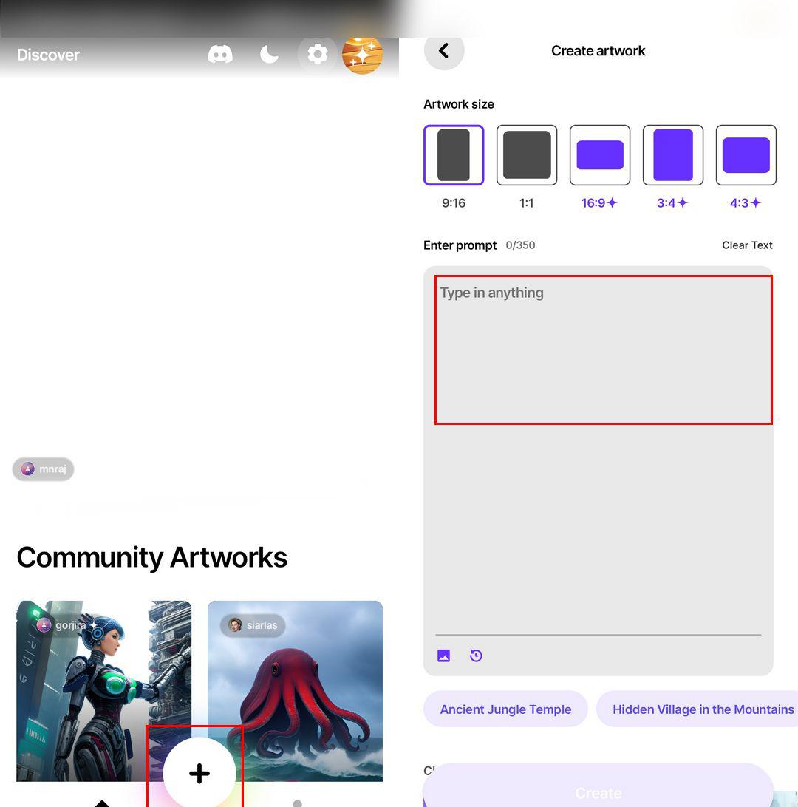798x807 pixels.
Task: Toggle dark mode moon icon
Action: [x=269, y=54]
